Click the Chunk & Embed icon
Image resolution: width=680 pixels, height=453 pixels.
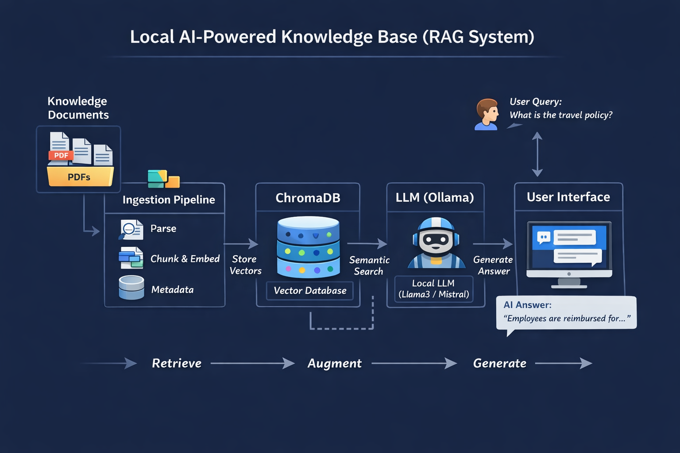coord(131,258)
